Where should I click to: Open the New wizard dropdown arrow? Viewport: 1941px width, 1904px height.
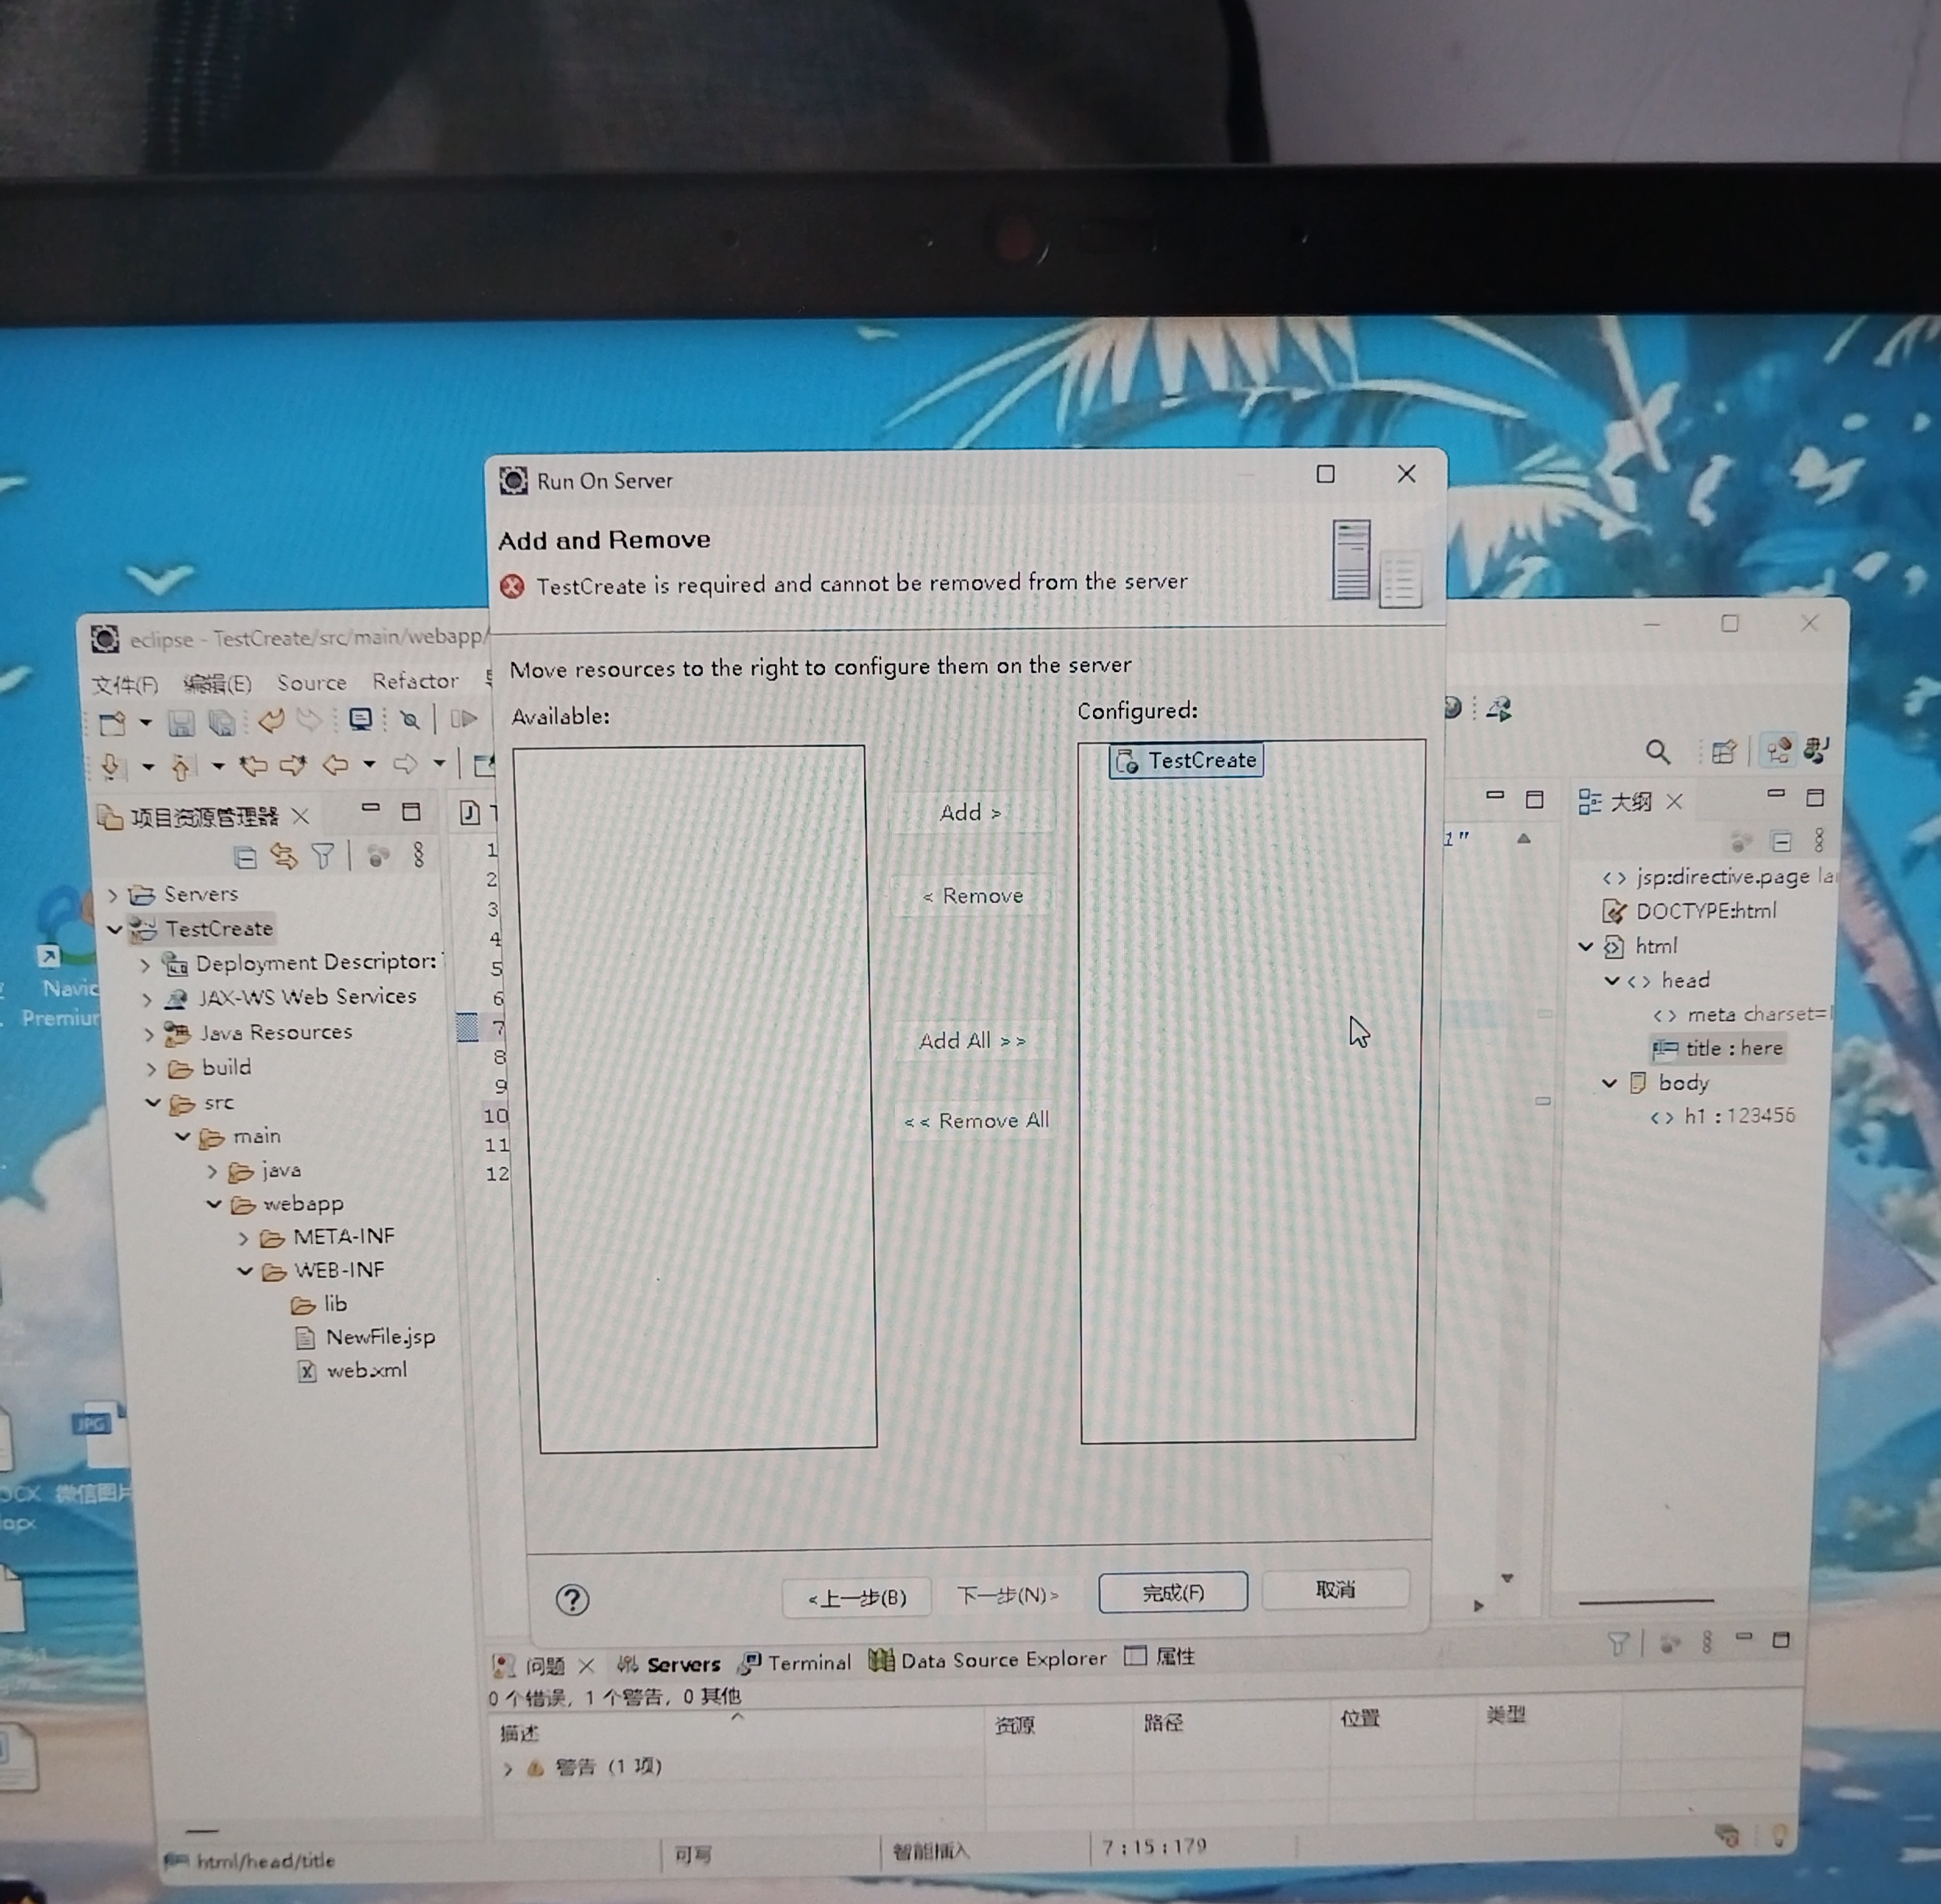tap(145, 722)
